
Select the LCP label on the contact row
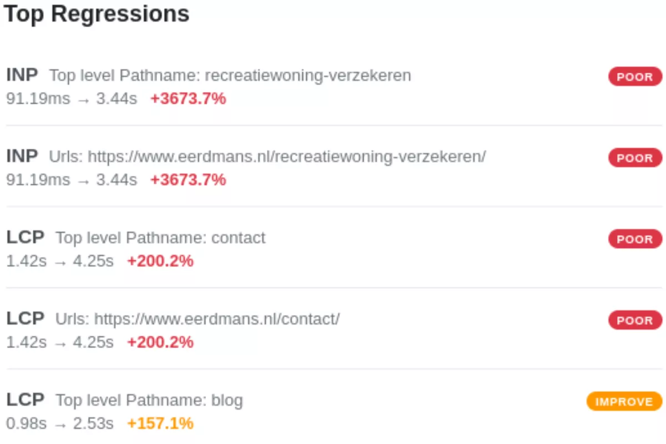(25, 238)
